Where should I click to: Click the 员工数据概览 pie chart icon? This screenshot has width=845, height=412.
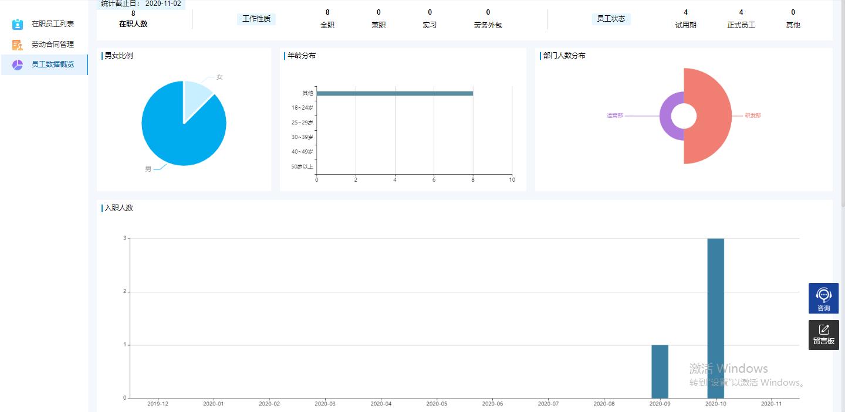pyautogui.click(x=18, y=65)
